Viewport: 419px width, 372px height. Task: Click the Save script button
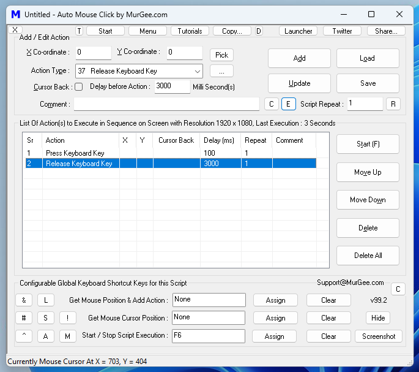pos(368,83)
